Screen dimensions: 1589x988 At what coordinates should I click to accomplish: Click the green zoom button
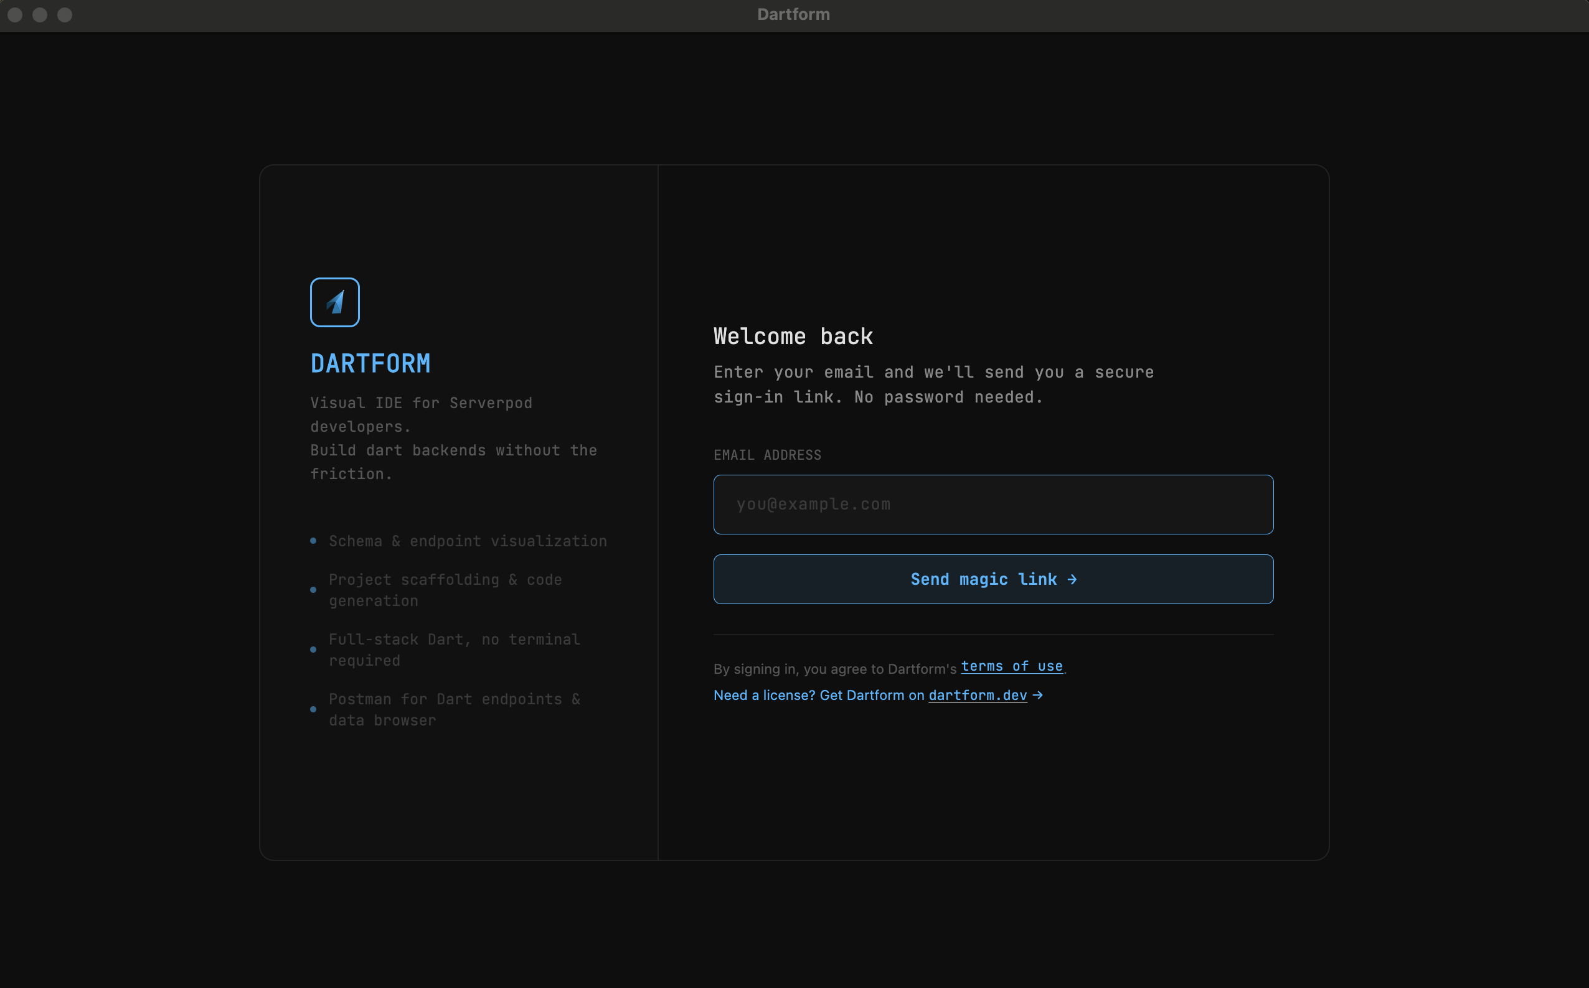pyautogui.click(x=64, y=14)
